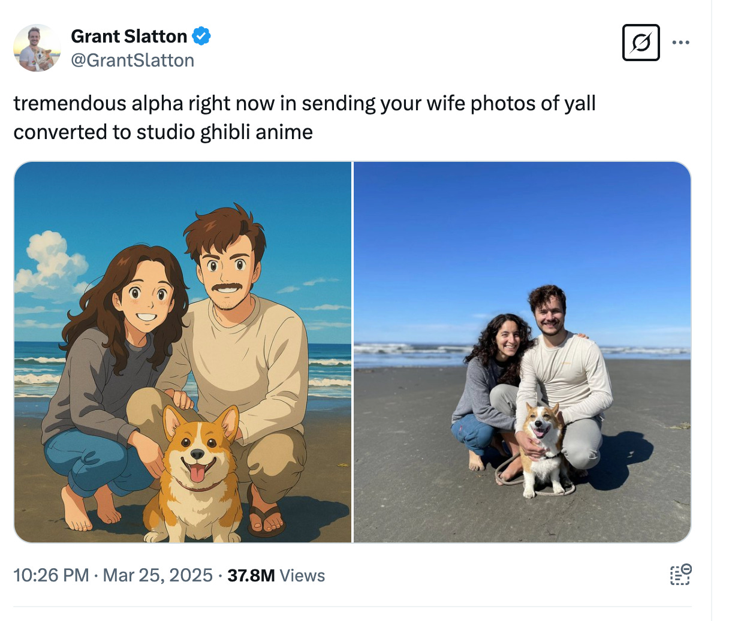
Task: Click the Views label next to 37.8M
Action: (x=303, y=575)
